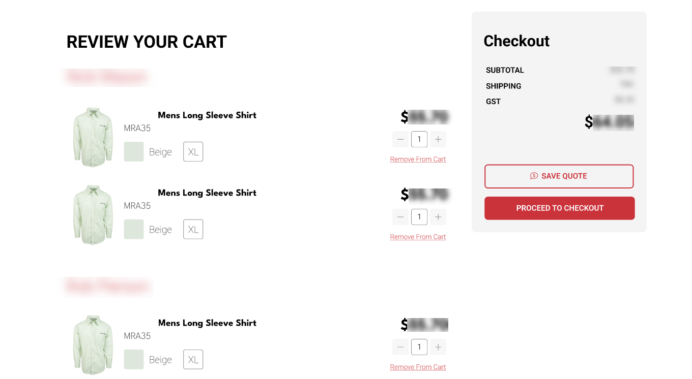Open the first shirt product thumbnail
This screenshot has width=692, height=379.
pos(93,137)
